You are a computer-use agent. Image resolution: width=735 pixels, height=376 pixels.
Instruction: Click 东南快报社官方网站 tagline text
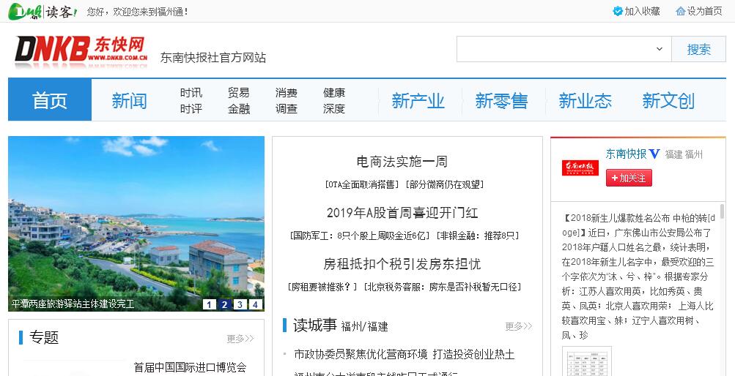tap(213, 58)
